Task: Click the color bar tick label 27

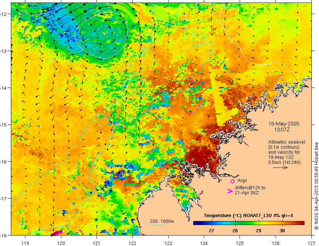Action: pyautogui.click(x=211, y=230)
